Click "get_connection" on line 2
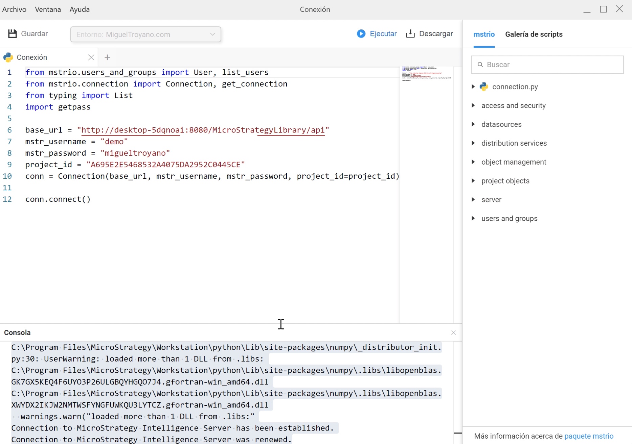Screen dimensions: 632x444 coord(254,84)
